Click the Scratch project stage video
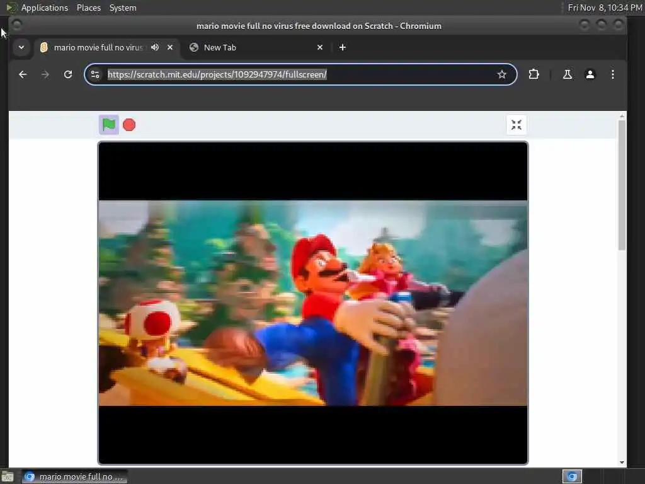 (x=312, y=303)
